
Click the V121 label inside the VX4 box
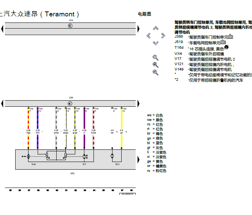117,164
